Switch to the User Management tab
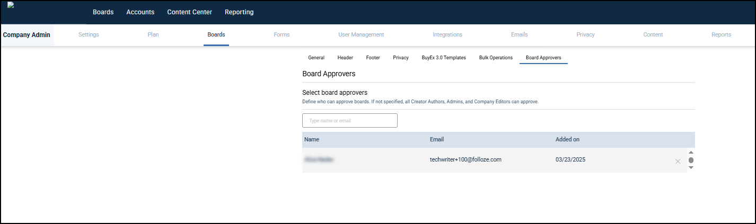The image size is (756, 224). pyautogui.click(x=361, y=35)
